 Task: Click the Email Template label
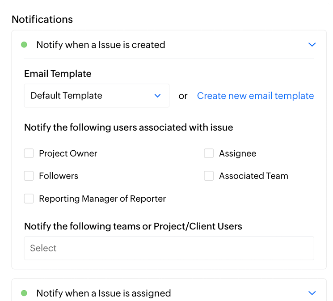(58, 74)
